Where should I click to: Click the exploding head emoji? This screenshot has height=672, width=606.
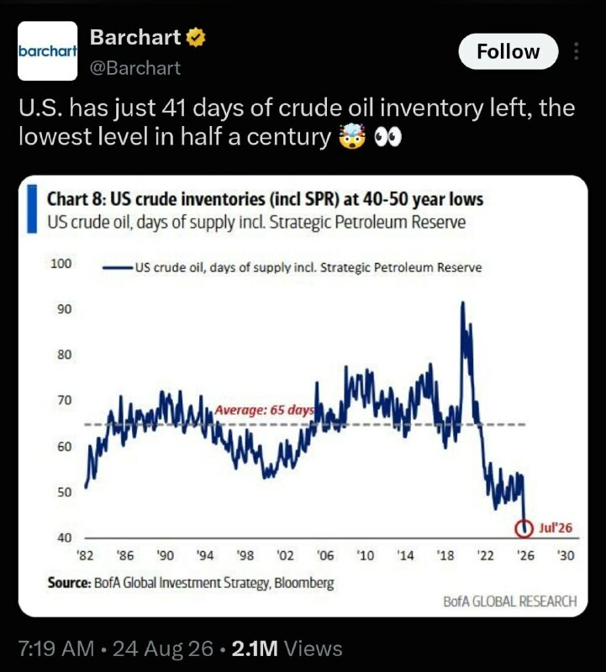352,137
